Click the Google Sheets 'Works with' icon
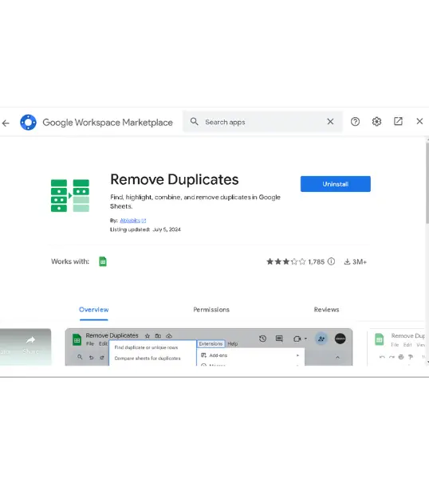Viewport: 429px width, 478px height. click(103, 261)
